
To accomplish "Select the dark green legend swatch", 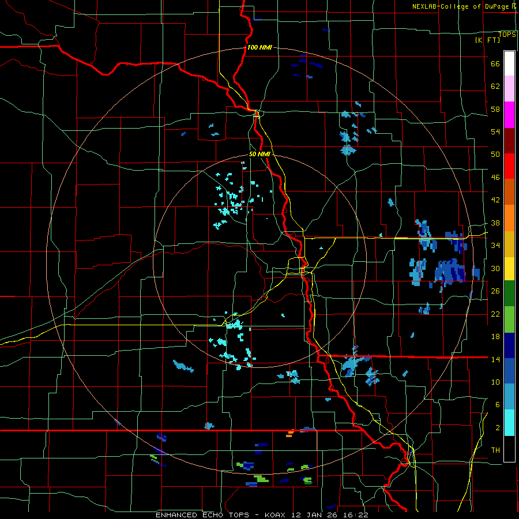I will 509,294.
